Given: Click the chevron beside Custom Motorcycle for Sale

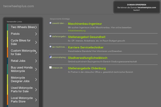Looking at the screenshot, I should [x=36, y=52].
